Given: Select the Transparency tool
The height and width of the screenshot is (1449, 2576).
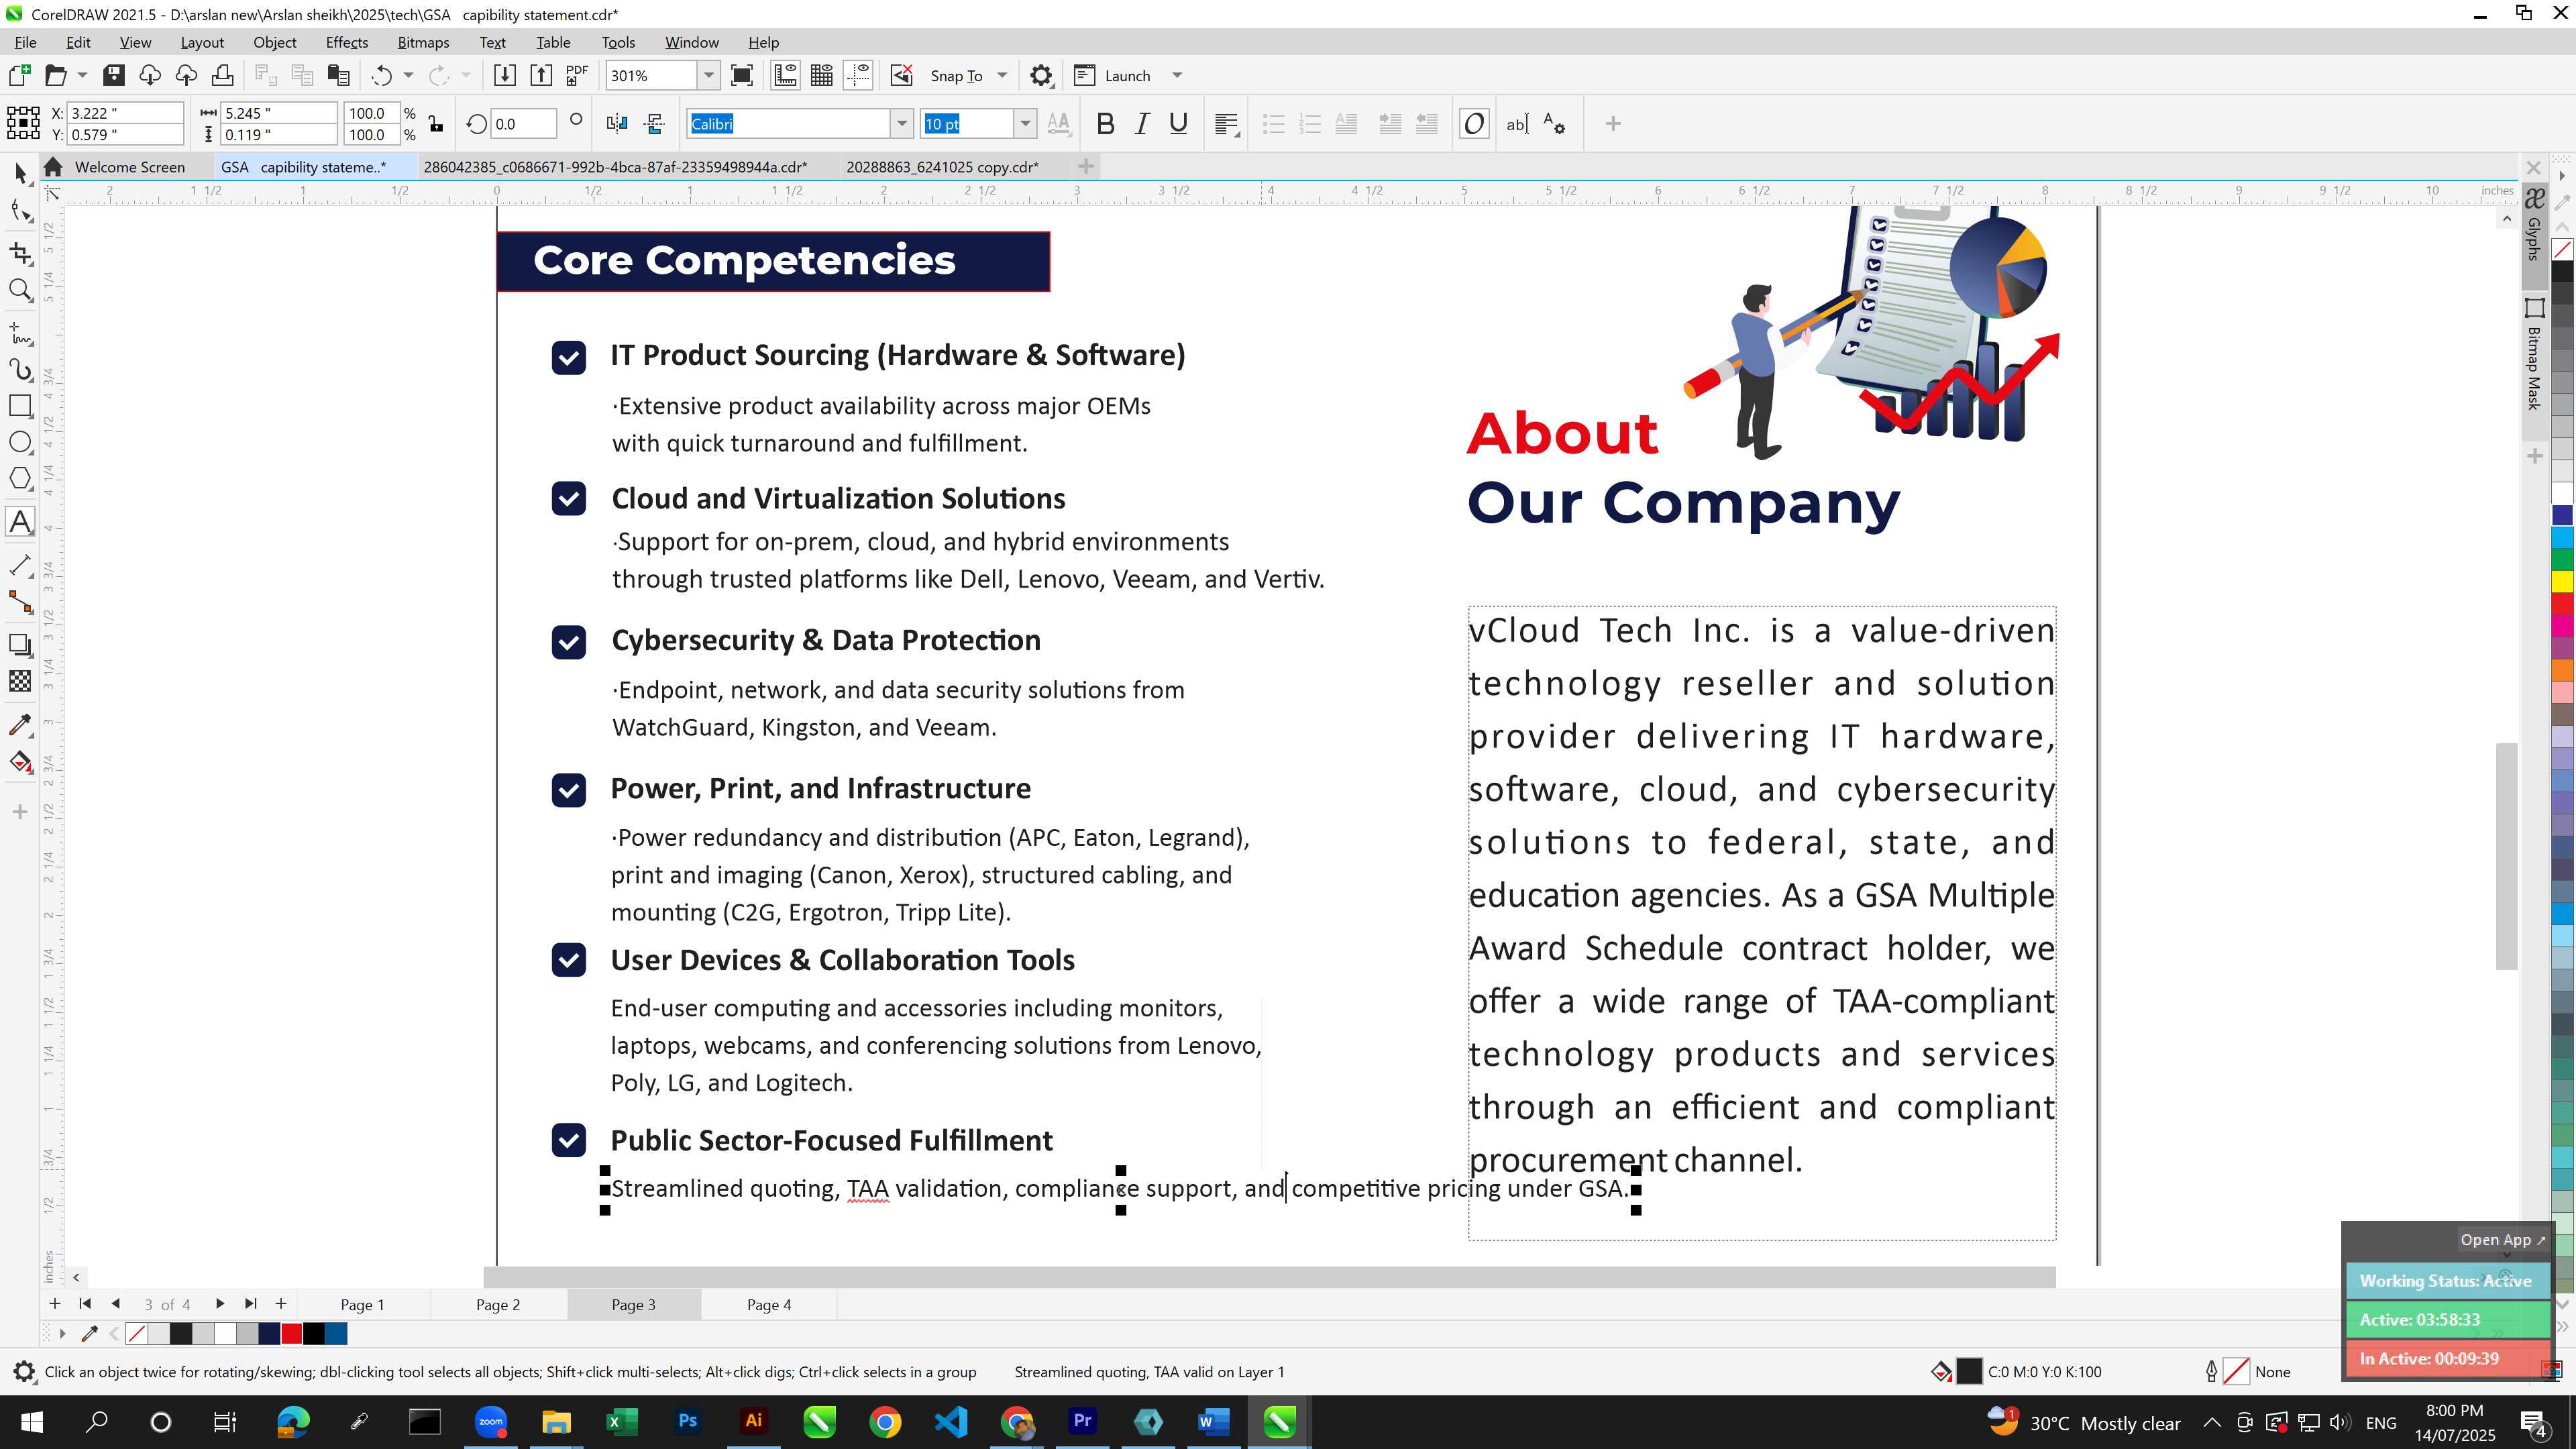Looking at the screenshot, I should [x=20, y=682].
